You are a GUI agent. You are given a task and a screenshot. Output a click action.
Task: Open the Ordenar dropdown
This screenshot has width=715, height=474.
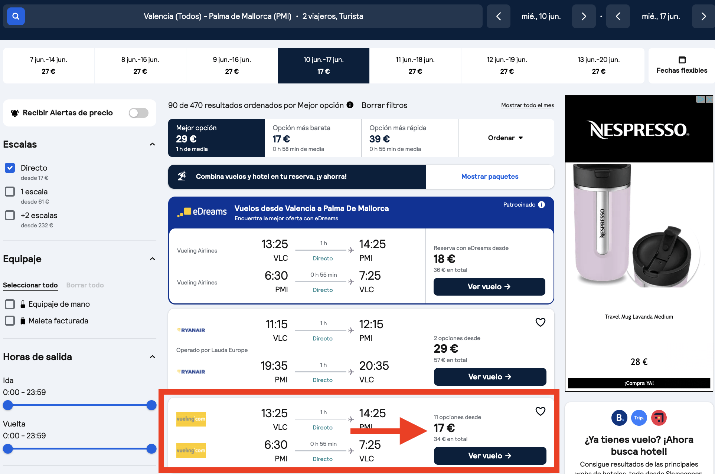(505, 138)
